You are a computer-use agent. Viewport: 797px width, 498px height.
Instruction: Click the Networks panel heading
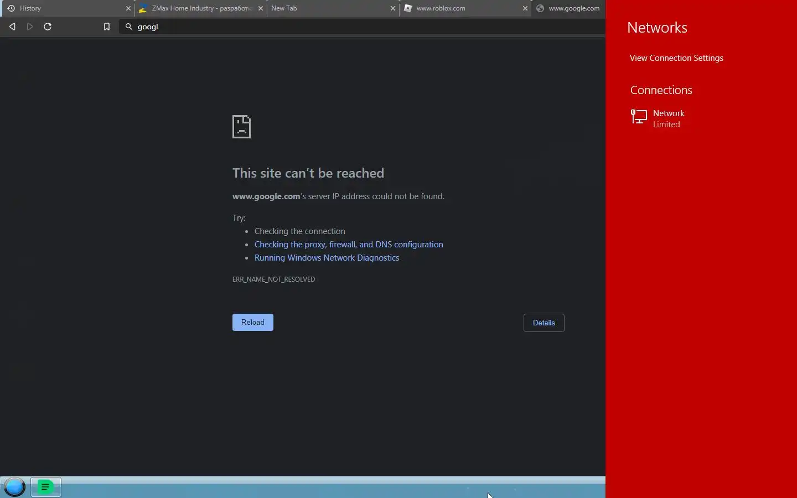coord(657,28)
